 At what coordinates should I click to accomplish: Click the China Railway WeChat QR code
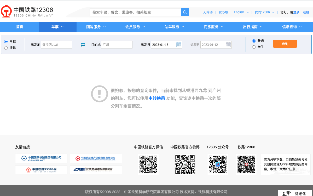[148, 164]
